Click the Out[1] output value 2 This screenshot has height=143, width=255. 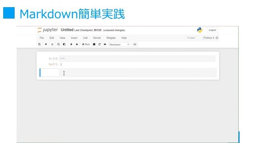tap(61, 64)
